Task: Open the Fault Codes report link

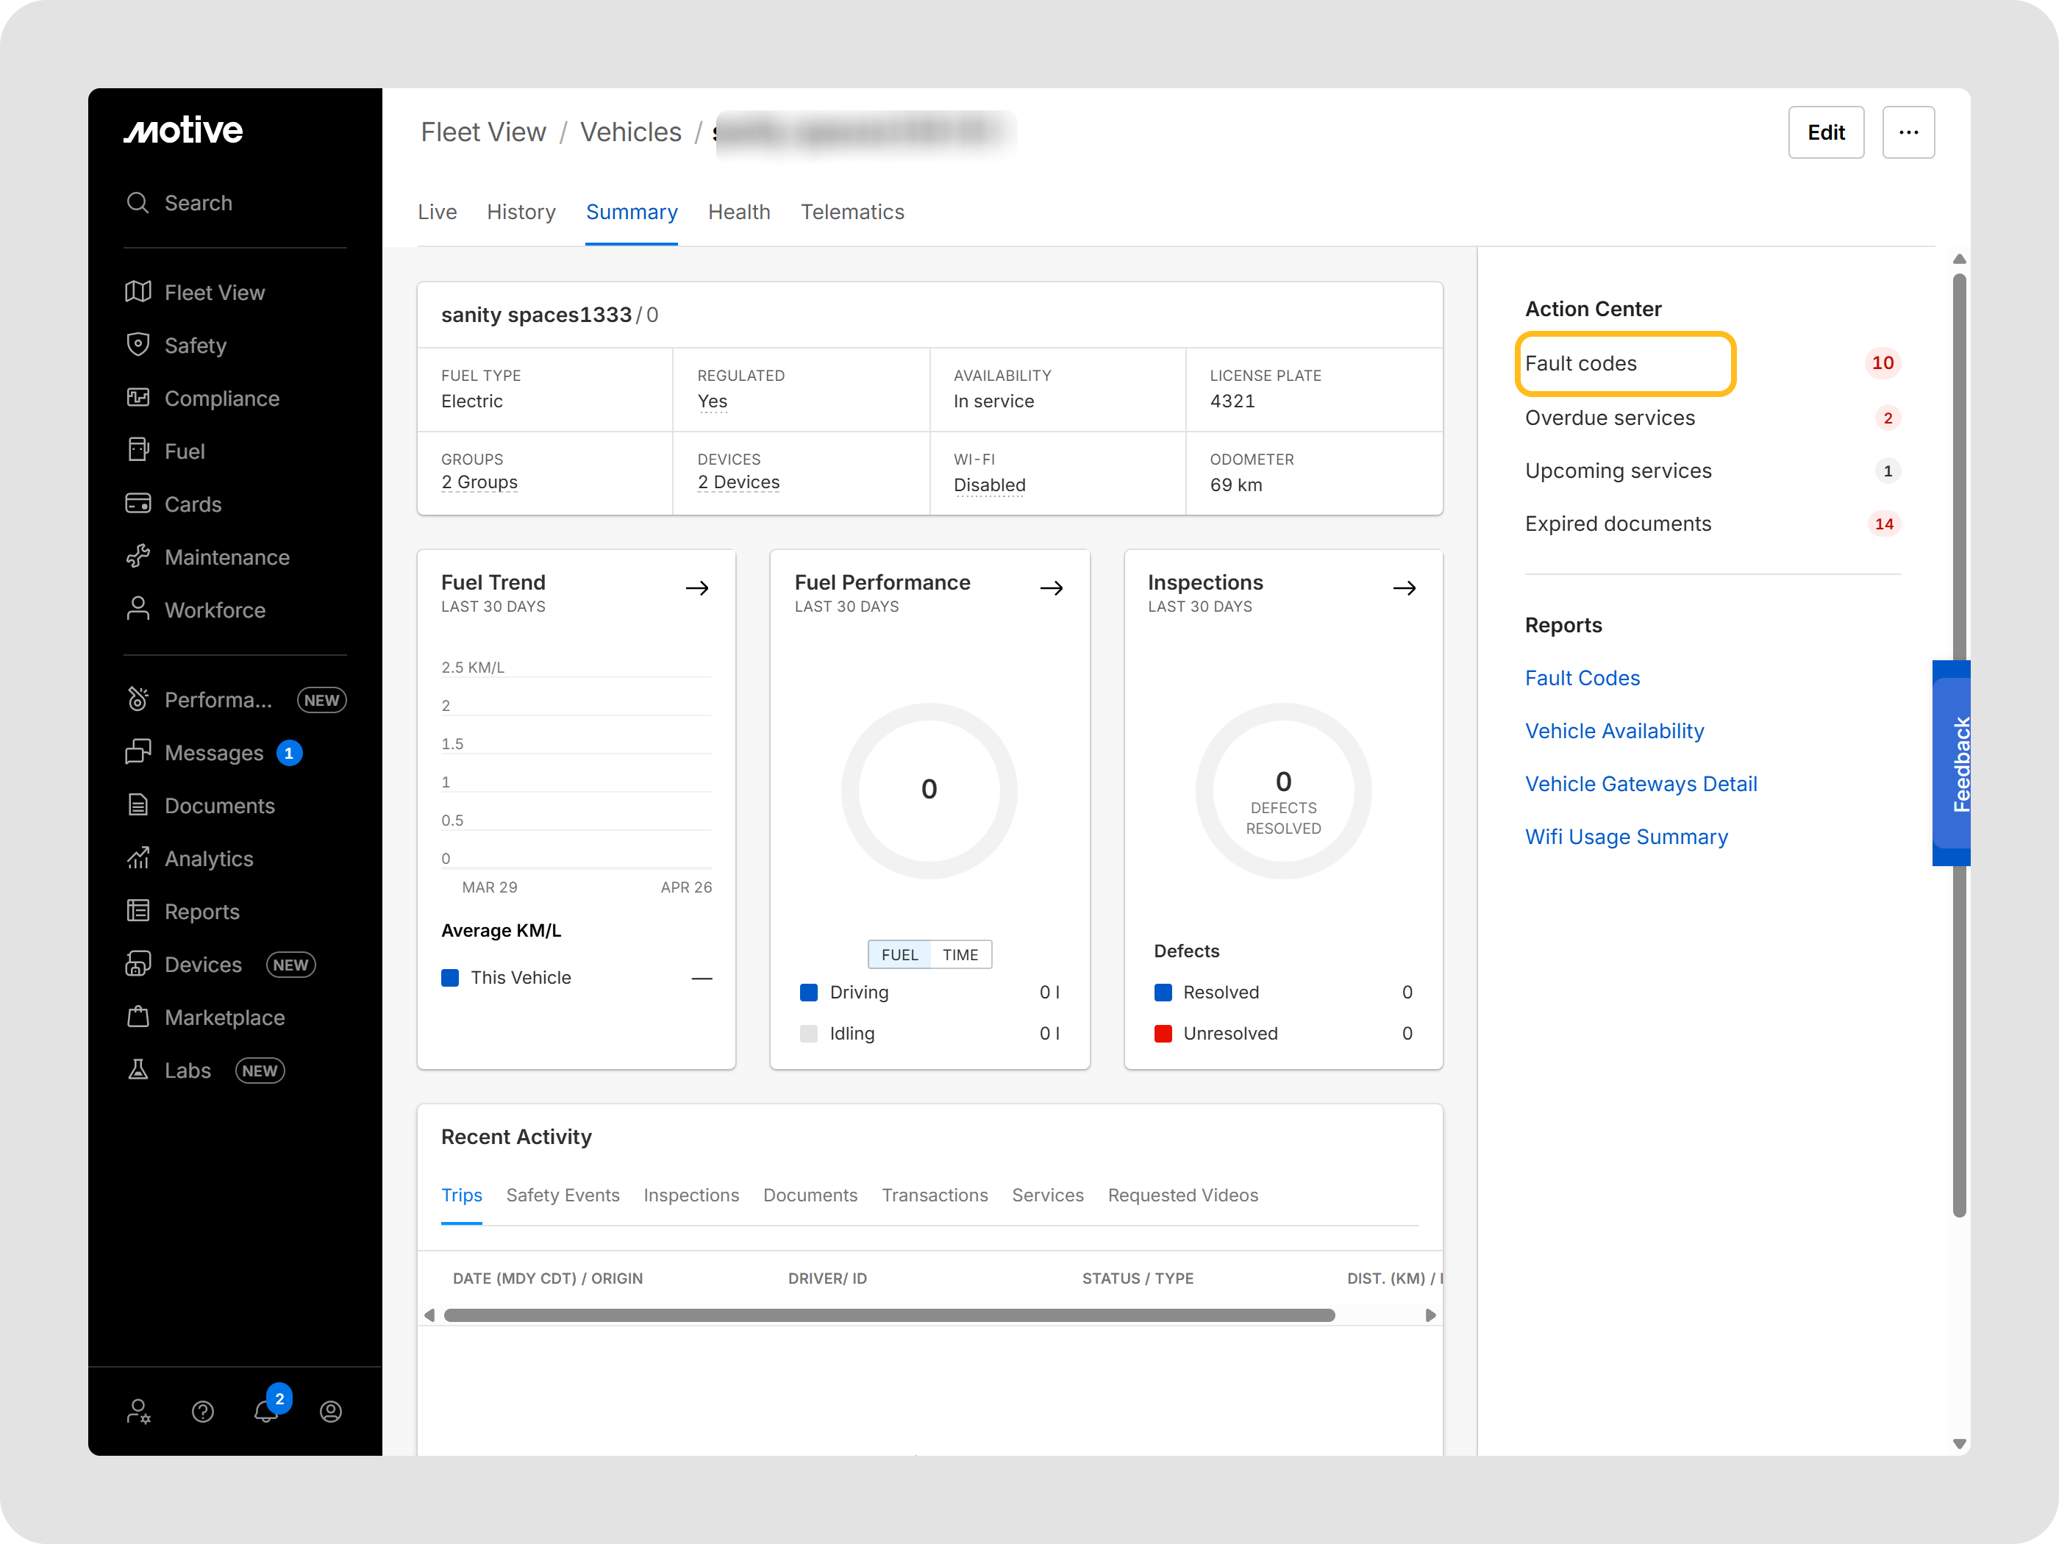Action: 1582,679
